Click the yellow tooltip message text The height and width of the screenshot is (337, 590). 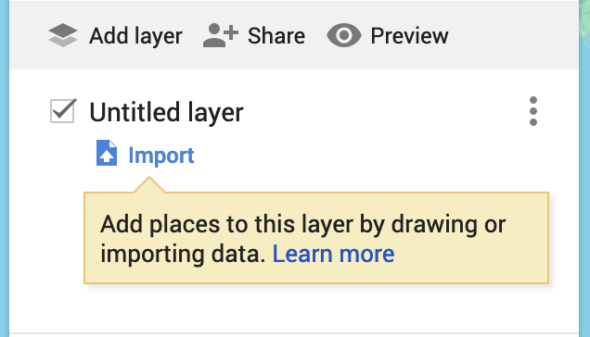point(303,239)
